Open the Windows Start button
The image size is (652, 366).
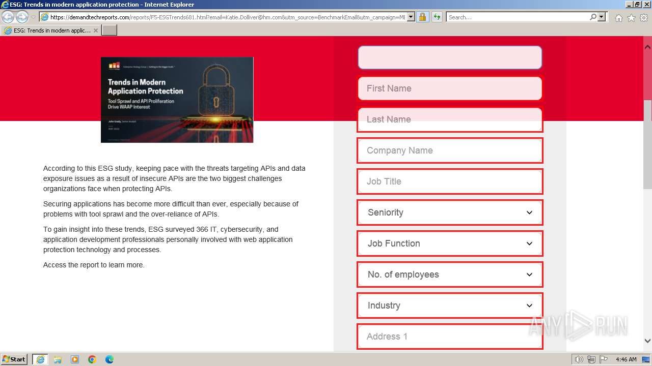[14, 359]
